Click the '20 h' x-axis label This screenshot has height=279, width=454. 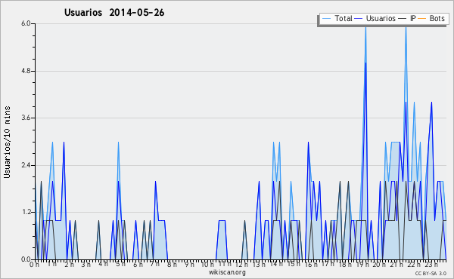coord(379,265)
